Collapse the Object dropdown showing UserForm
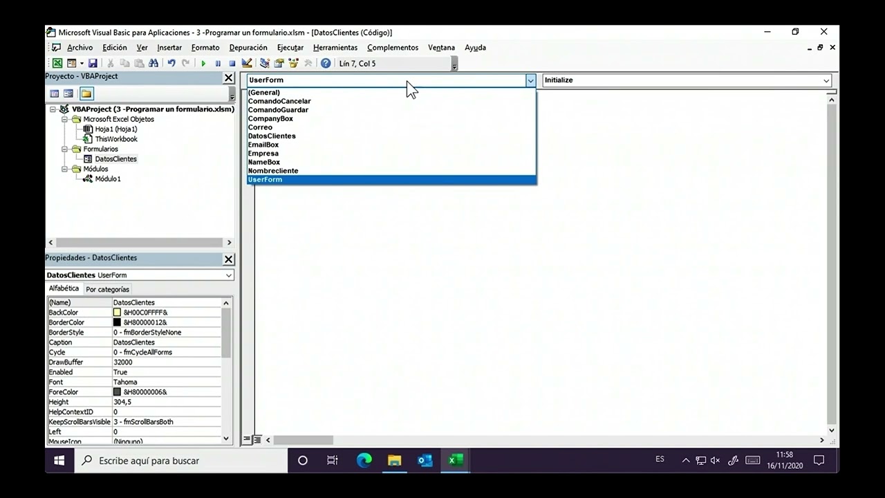This screenshot has height=498, width=885. pyautogui.click(x=530, y=80)
